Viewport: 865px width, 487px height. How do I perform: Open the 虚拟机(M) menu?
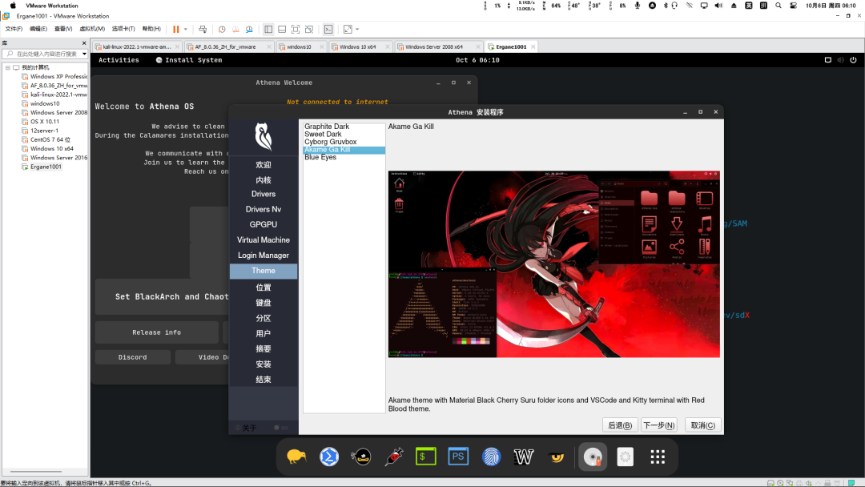92,29
